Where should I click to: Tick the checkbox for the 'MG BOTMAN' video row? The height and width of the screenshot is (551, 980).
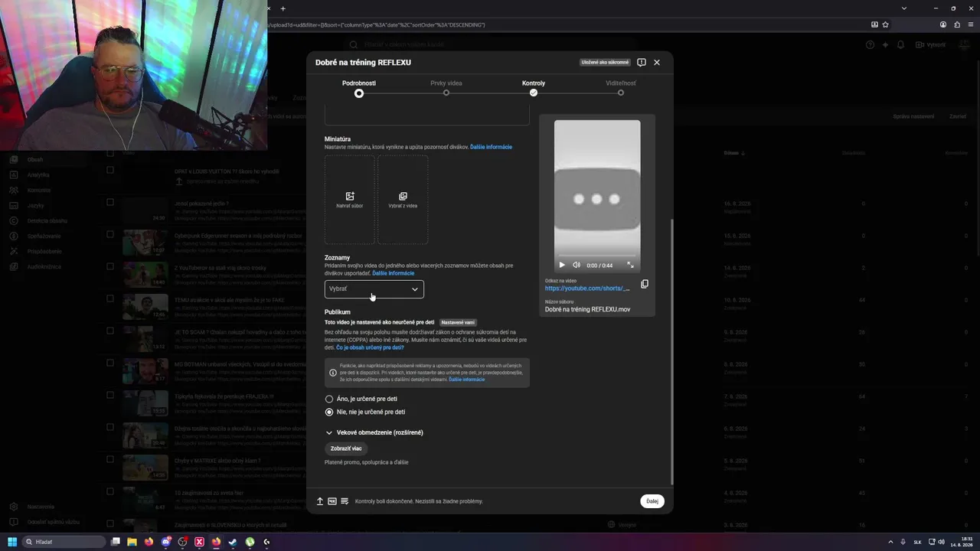click(x=110, y=363)
